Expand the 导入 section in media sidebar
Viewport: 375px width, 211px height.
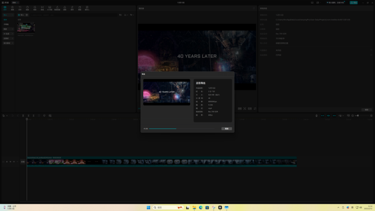pyautogui.click(x=8, y=15)
